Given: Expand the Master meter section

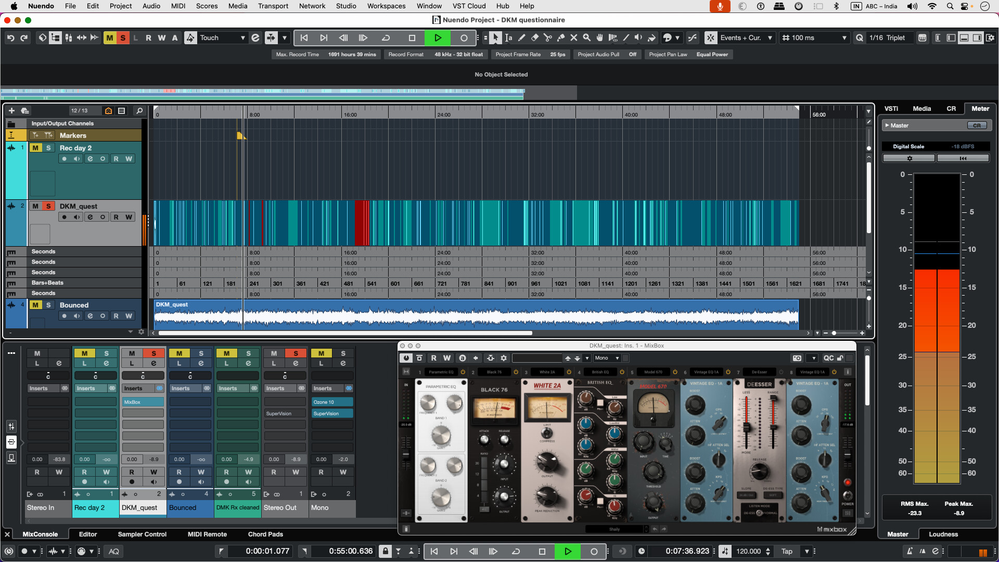Looking at the screenshot, I should click(x=887, y=125).
